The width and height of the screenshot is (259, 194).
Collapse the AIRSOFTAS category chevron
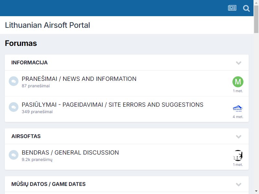239,136
